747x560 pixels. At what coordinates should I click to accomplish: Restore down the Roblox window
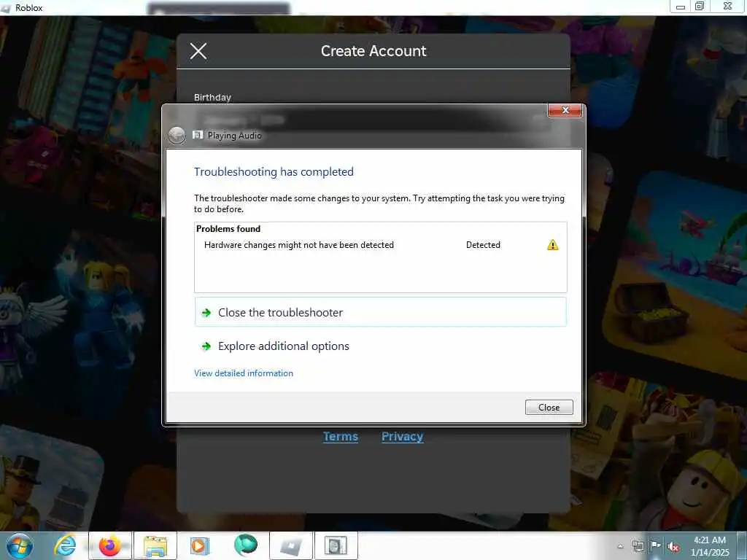[x=700, y=6]
